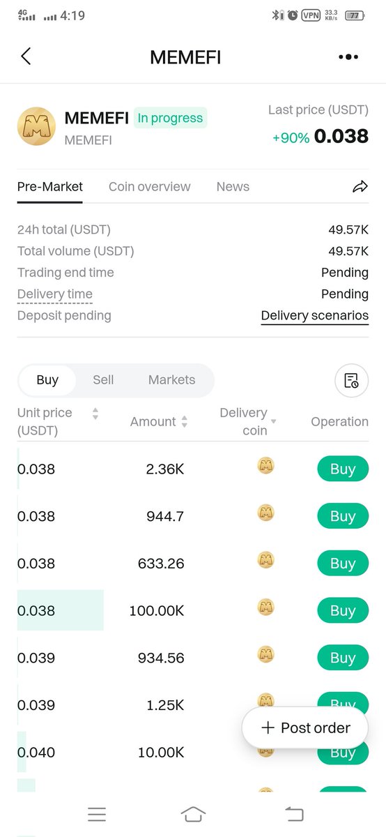Tap the battery indicator in status bar
Viewport: 386px width, 837px height.
(355, 15)
